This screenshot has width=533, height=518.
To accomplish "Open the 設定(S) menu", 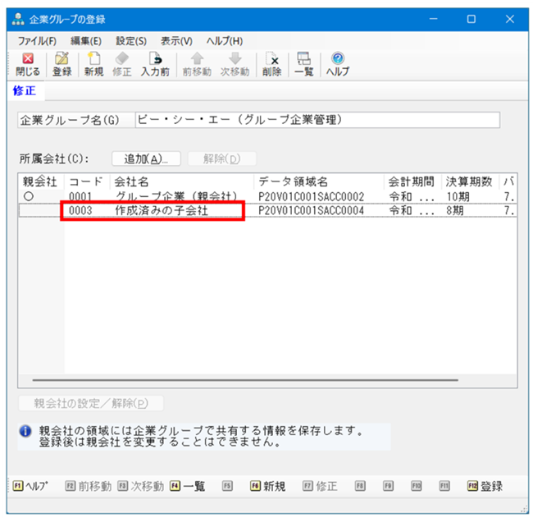I will click(x=131, y=41).
